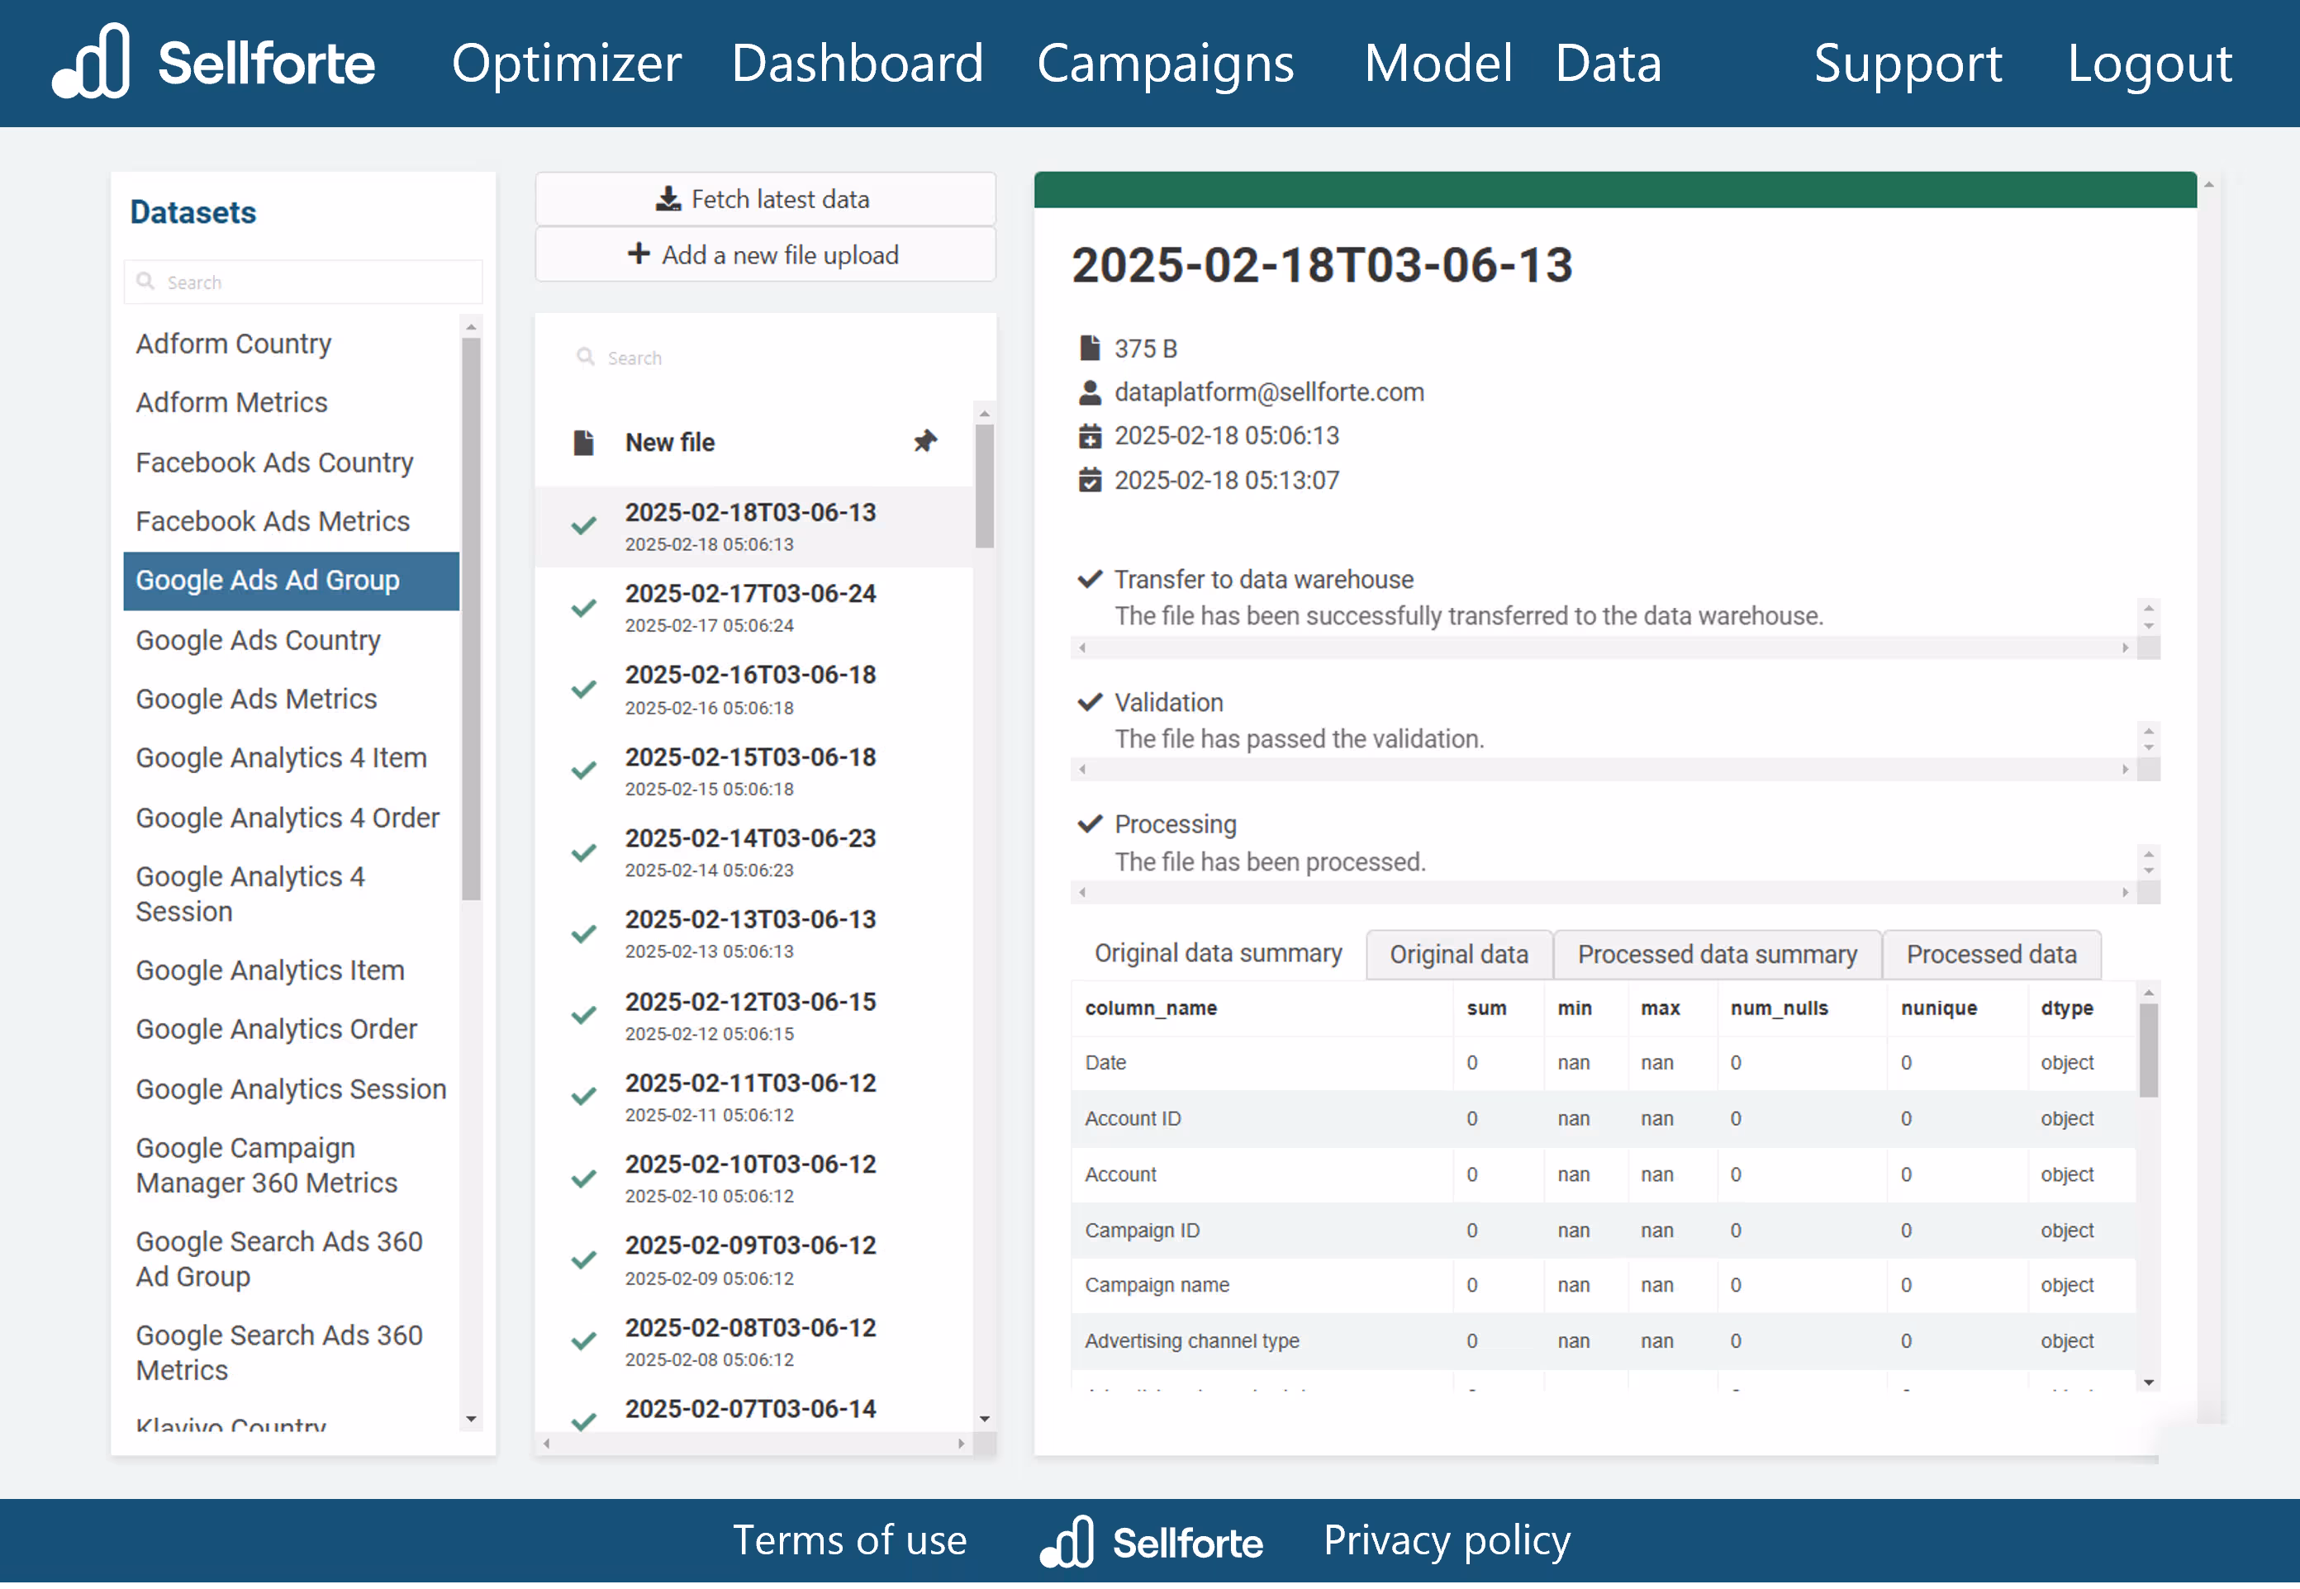Image resolution: width=2300 pixels, height=1589 pixels.
Task: Click checkmark icon for Transfer to data warehouse
Action: point(1091,578)
